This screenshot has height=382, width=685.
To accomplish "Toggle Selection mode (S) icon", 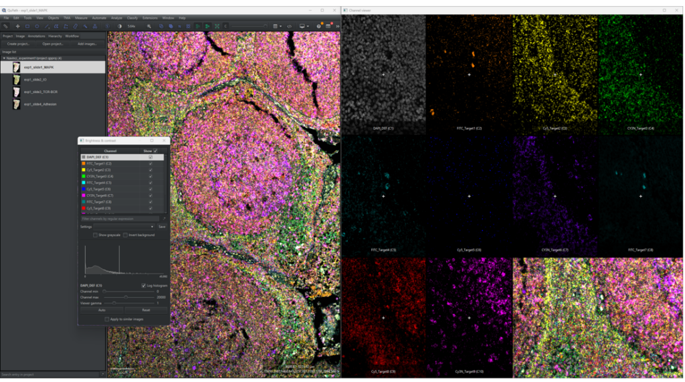I will pos(108,26).
